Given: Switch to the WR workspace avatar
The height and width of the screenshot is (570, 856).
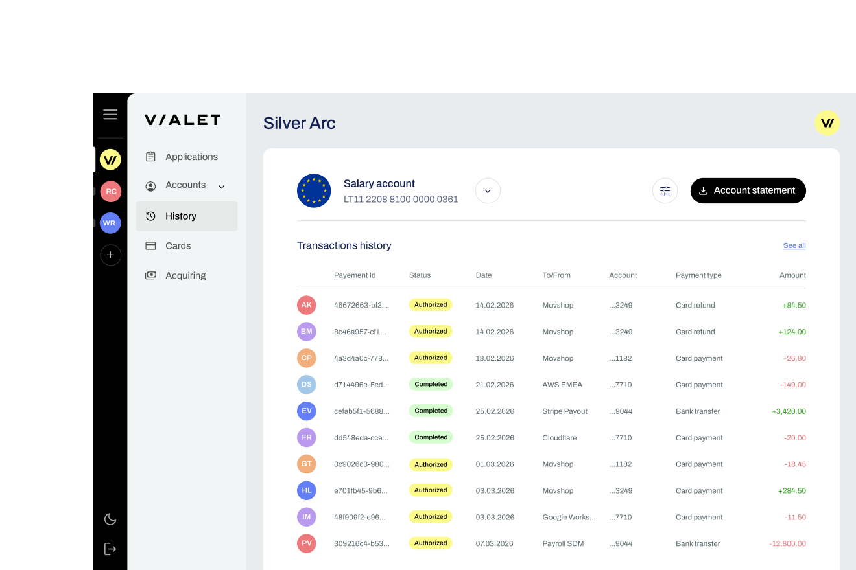Looking at the screenshot, I should (x=110, y=223).
